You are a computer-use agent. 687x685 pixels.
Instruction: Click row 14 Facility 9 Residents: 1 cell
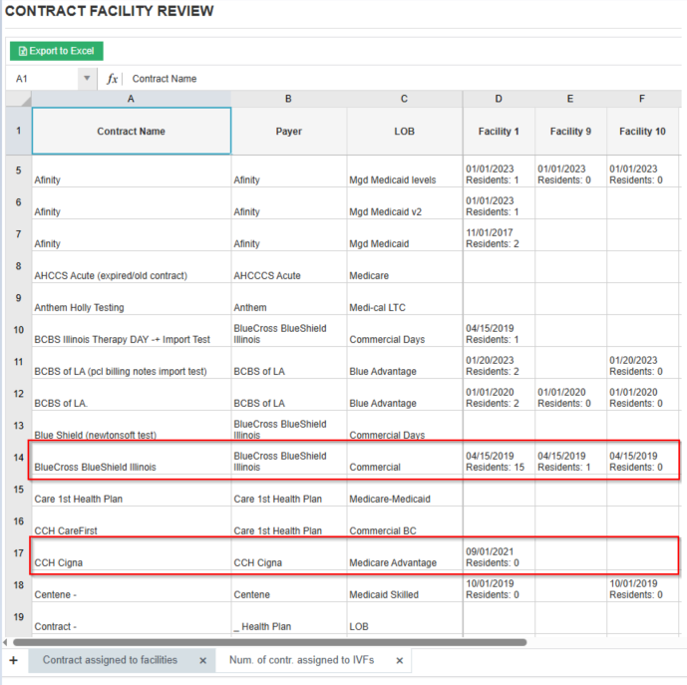pyautogui.click(x=570, y=458)
